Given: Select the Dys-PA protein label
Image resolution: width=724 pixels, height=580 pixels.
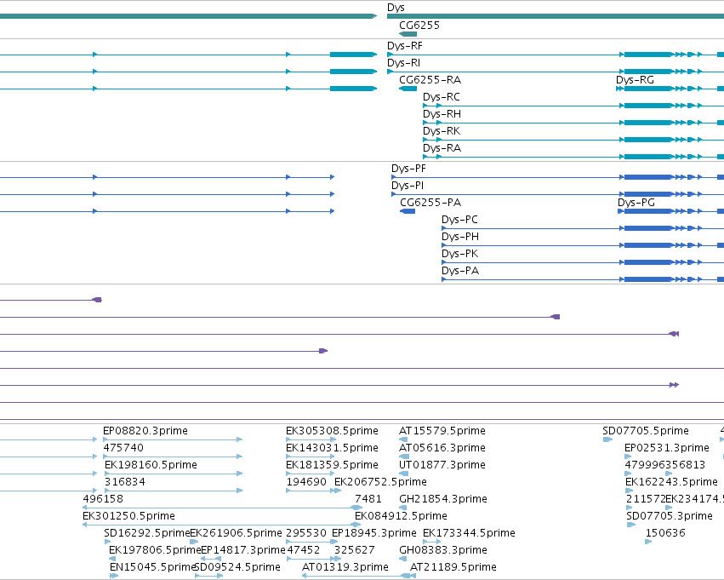Looking at the screenshot, I should 460,272.
